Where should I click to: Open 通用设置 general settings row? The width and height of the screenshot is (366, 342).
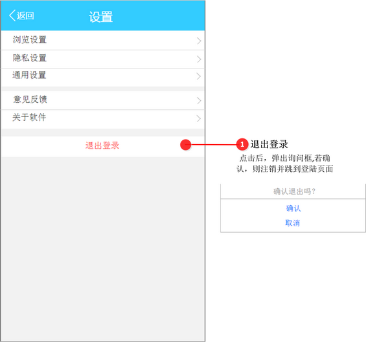[103, 78]
